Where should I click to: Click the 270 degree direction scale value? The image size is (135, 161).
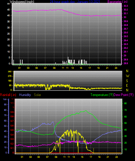point(10,76)
